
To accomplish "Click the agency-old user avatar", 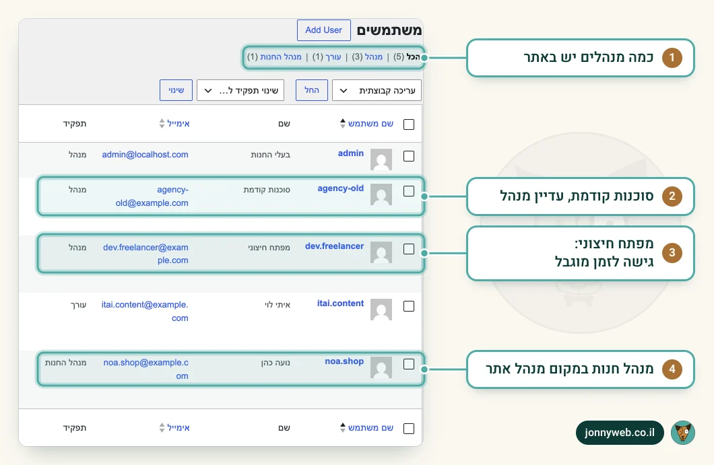I will click(x=381, y=194).
